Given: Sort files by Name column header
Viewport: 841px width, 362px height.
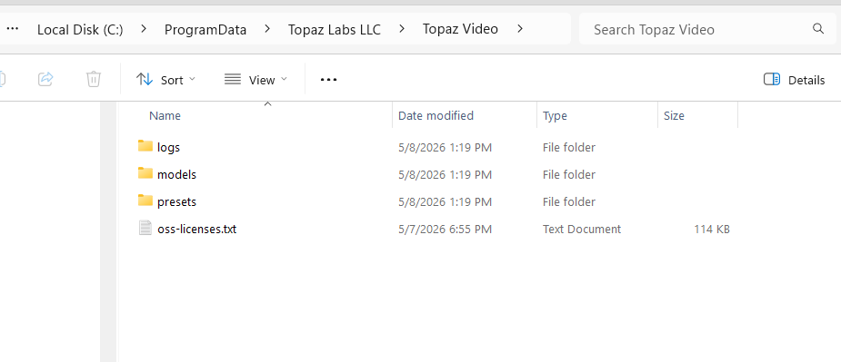Looking at the screenshot, I should [165, 115].
